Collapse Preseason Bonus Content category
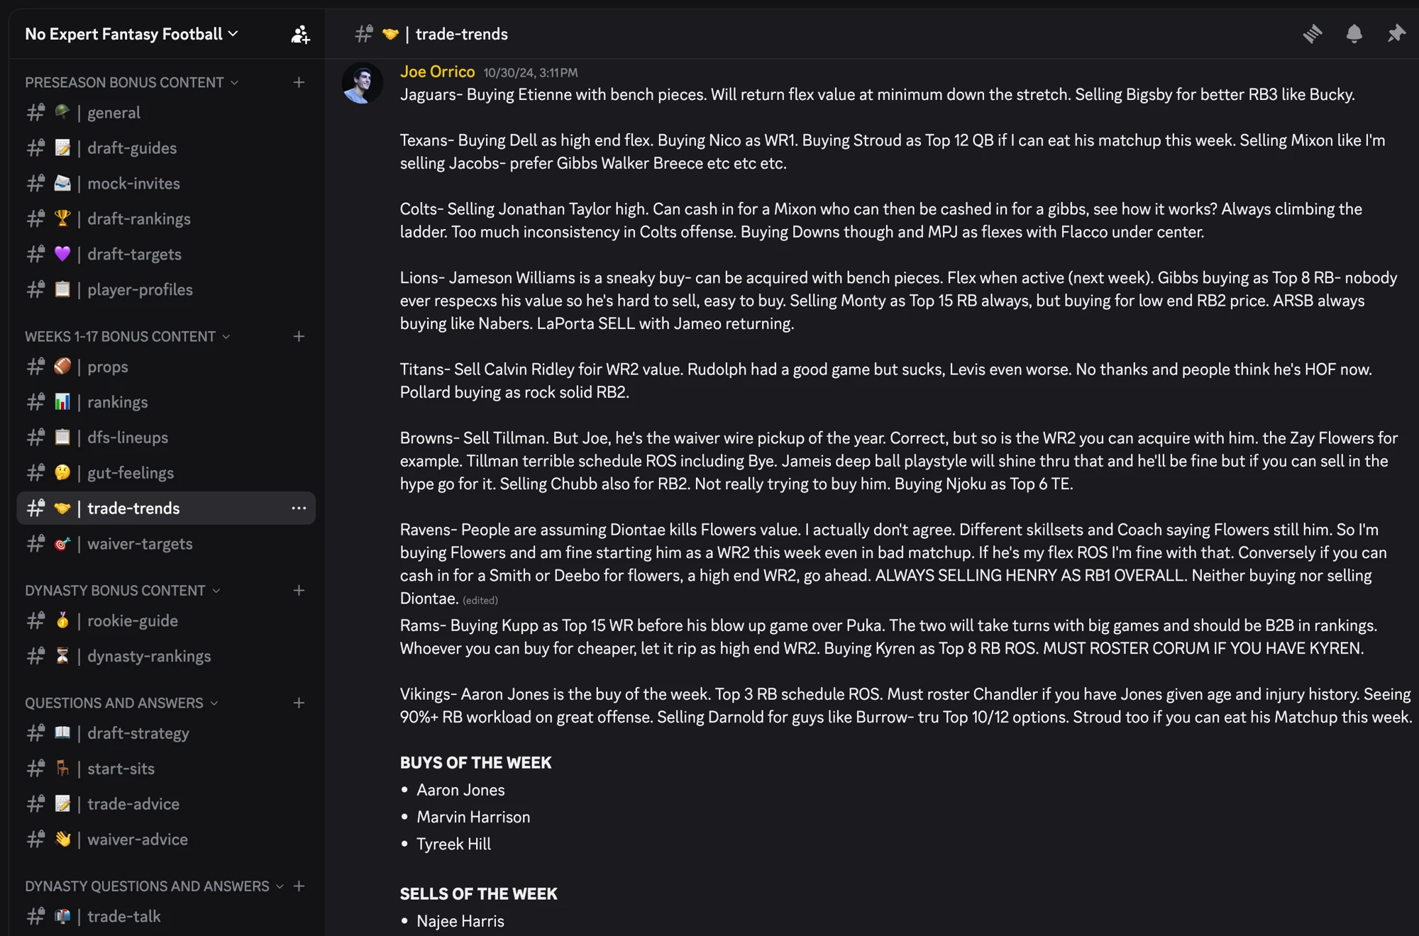Screen dimensions: 1419x936 131,82
